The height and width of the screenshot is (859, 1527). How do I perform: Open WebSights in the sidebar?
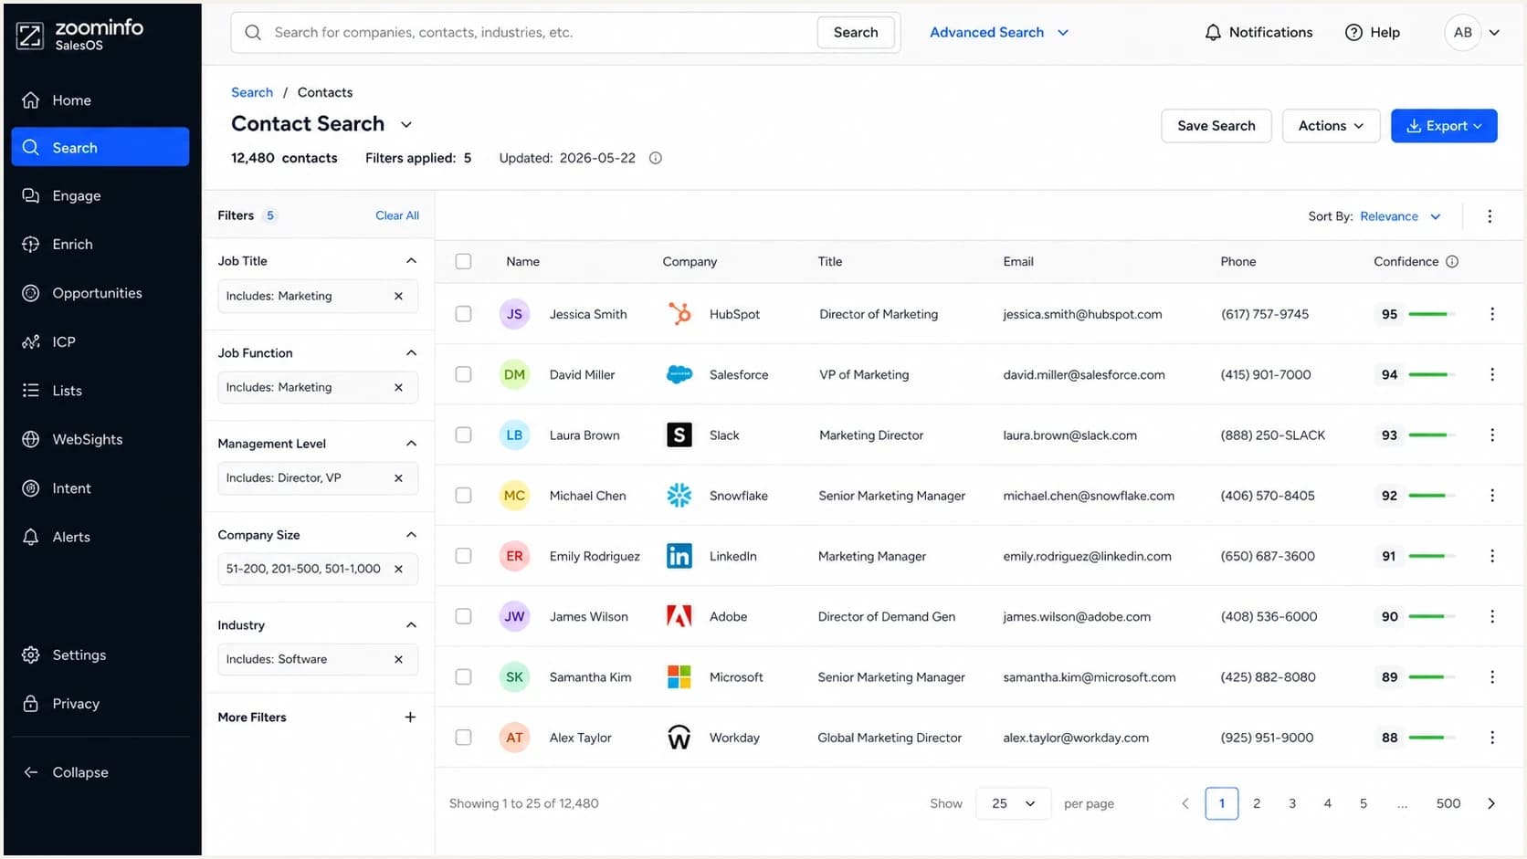point(100,439)
